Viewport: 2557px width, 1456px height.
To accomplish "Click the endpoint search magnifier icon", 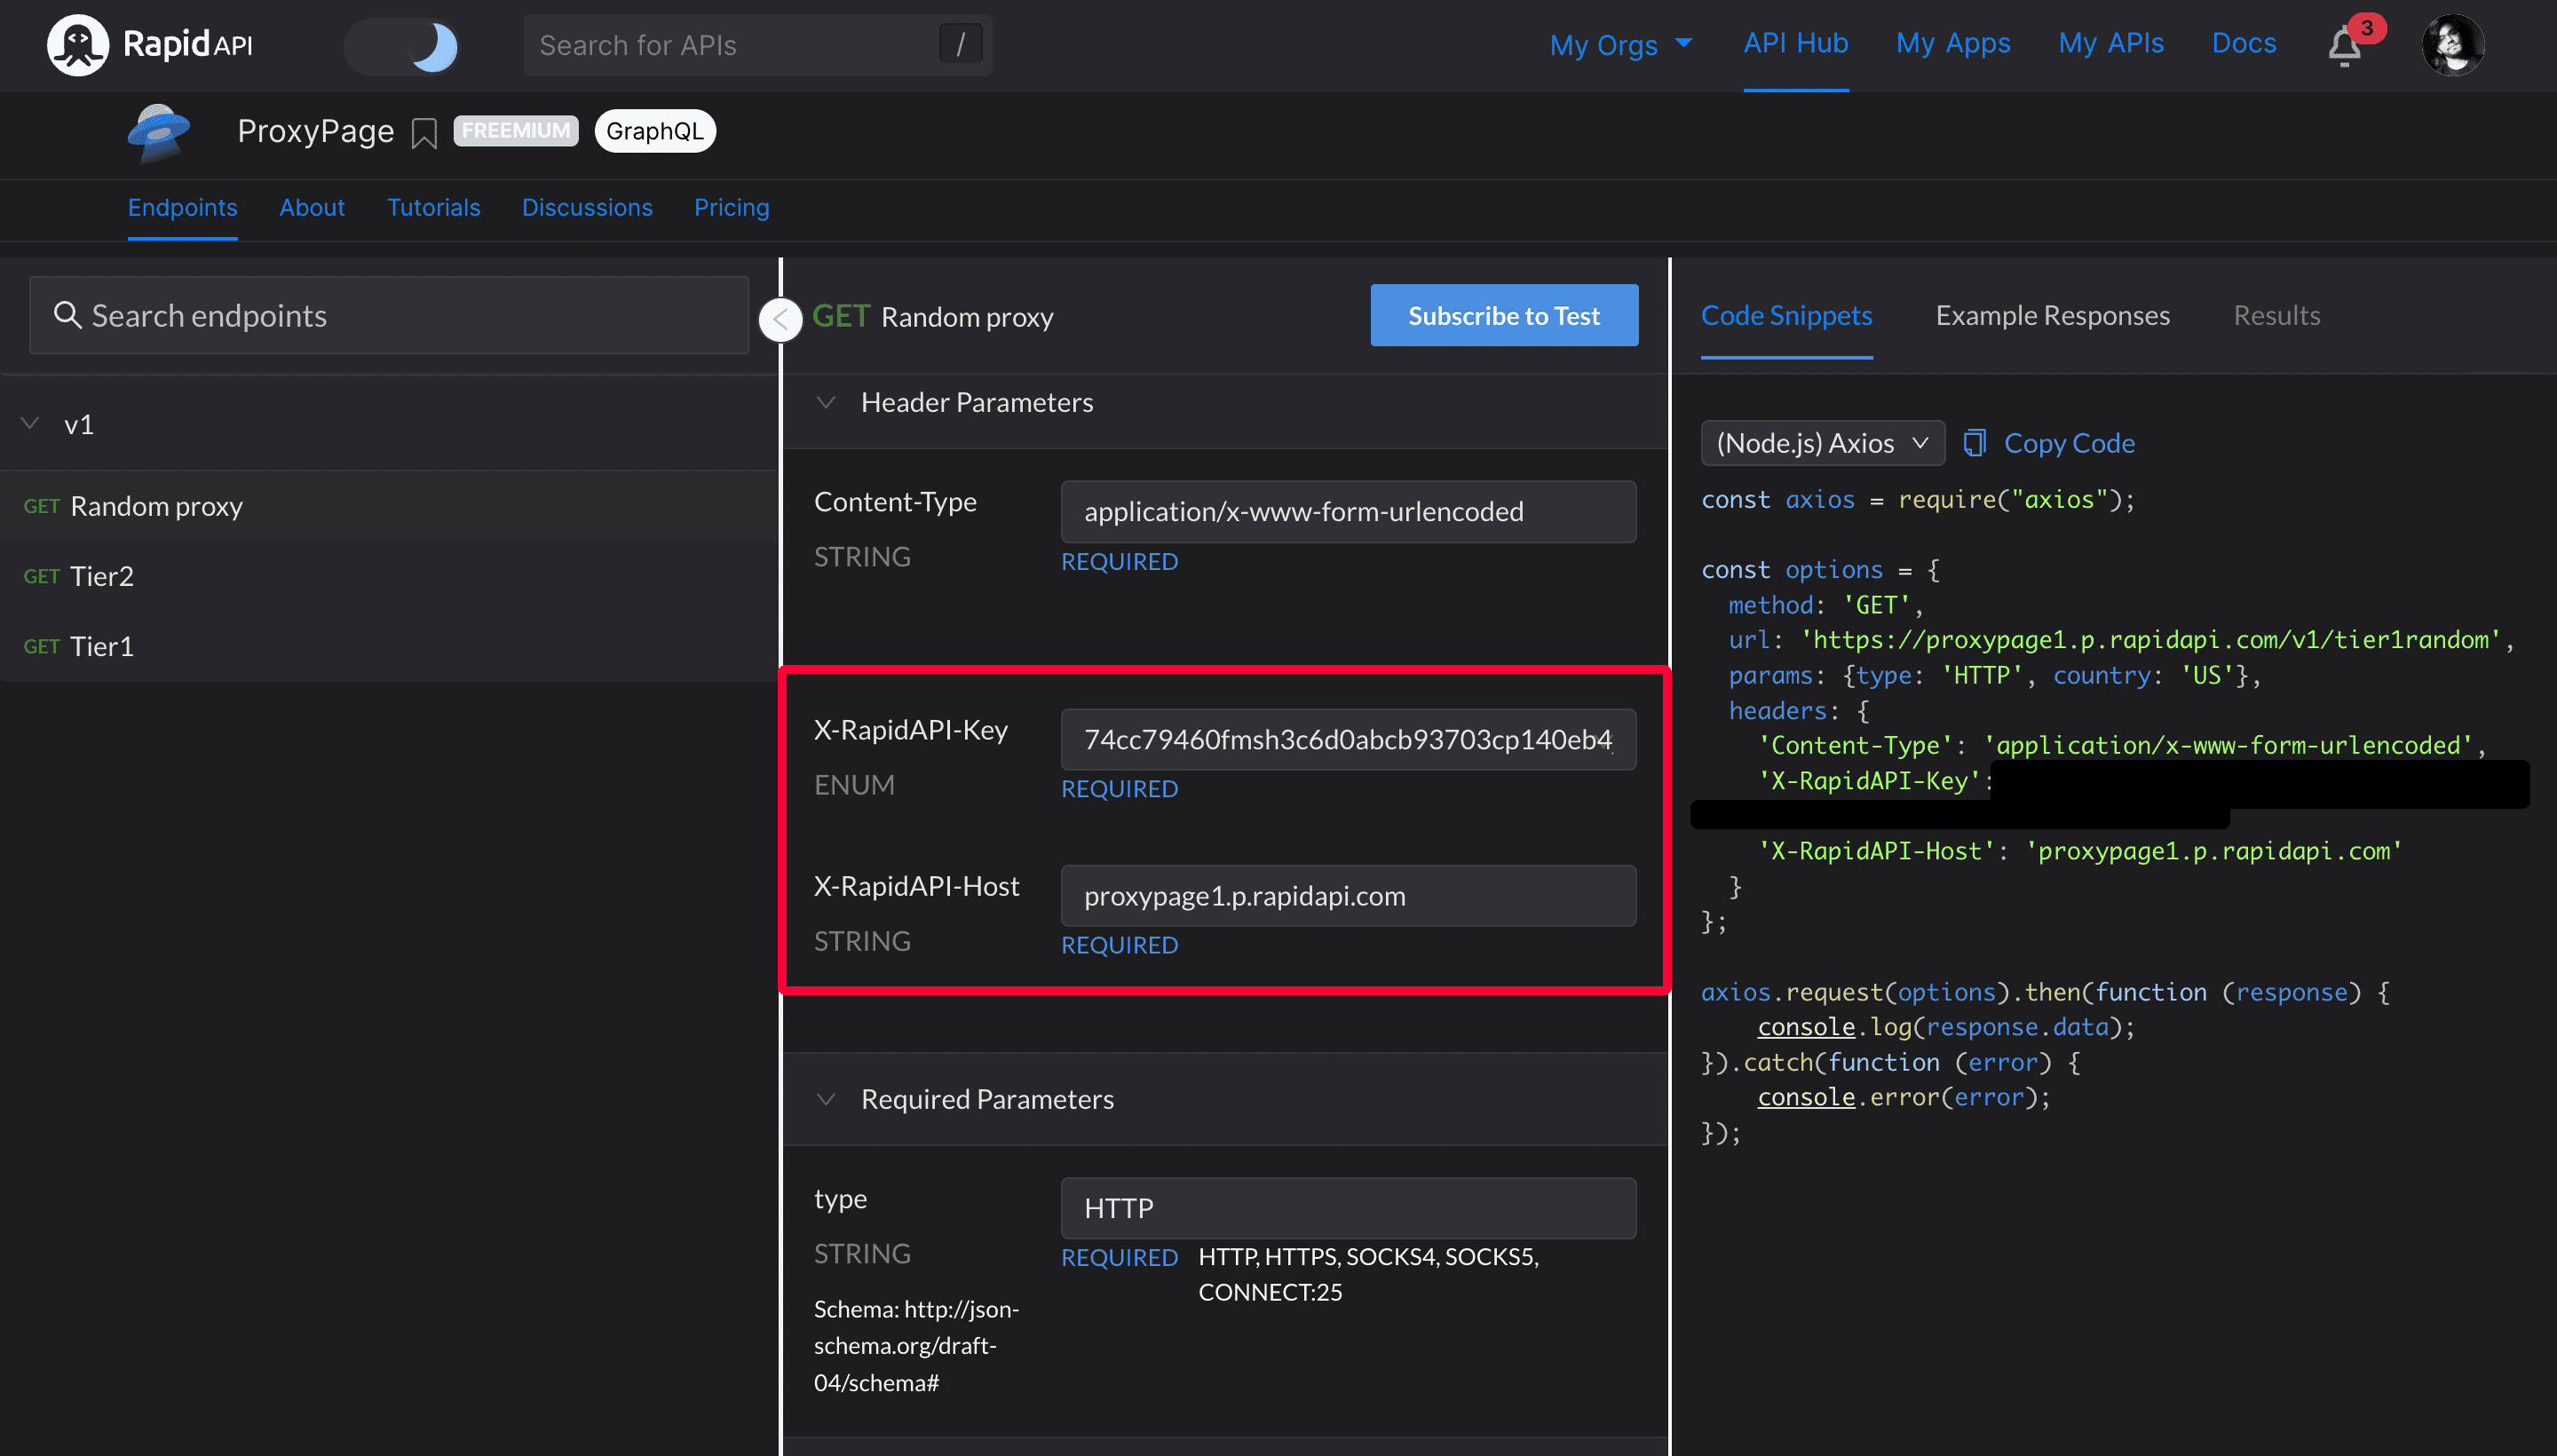I will click(x=67, y=315).
